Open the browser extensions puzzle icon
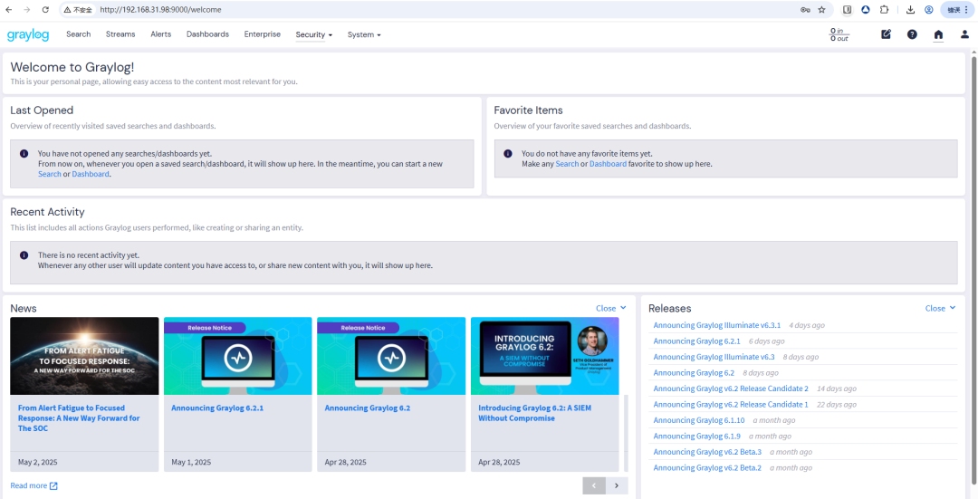 click(884, 10)
